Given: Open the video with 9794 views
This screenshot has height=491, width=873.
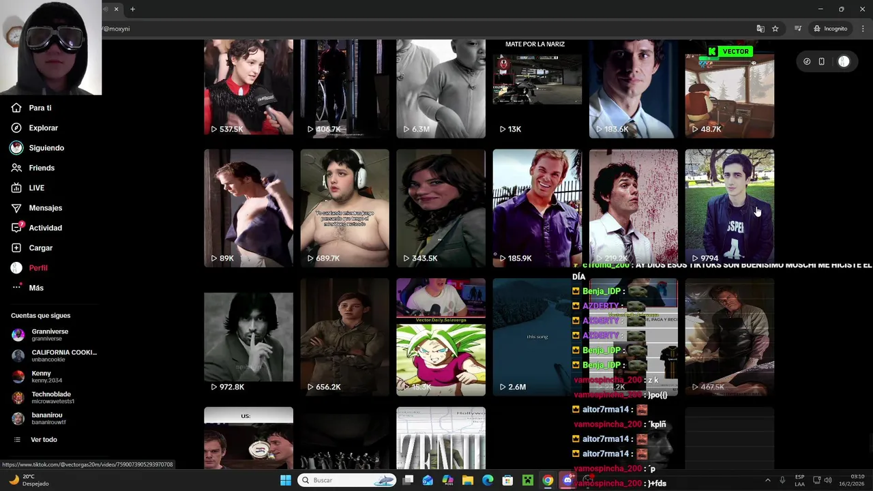Looking at the screenshot, I should (729, 208).
